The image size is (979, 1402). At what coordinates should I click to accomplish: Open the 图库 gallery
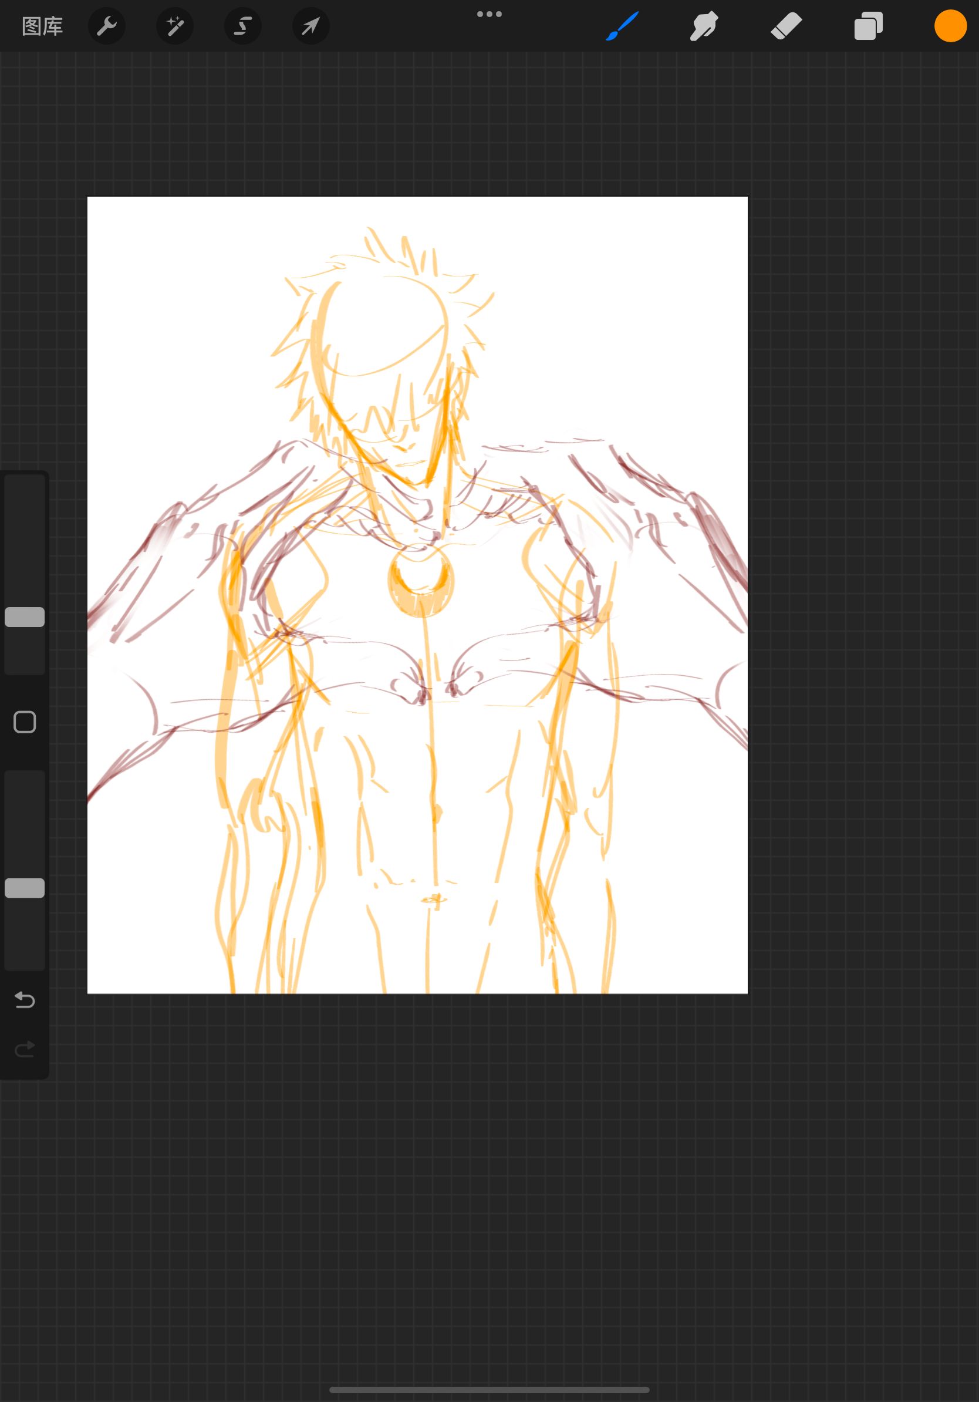[42, 26]
